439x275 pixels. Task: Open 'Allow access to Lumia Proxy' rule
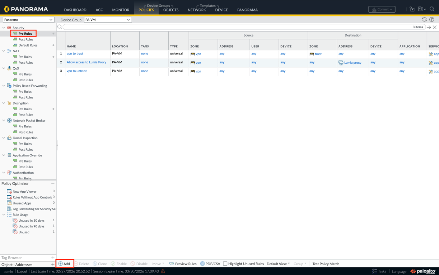click(87, 62)
